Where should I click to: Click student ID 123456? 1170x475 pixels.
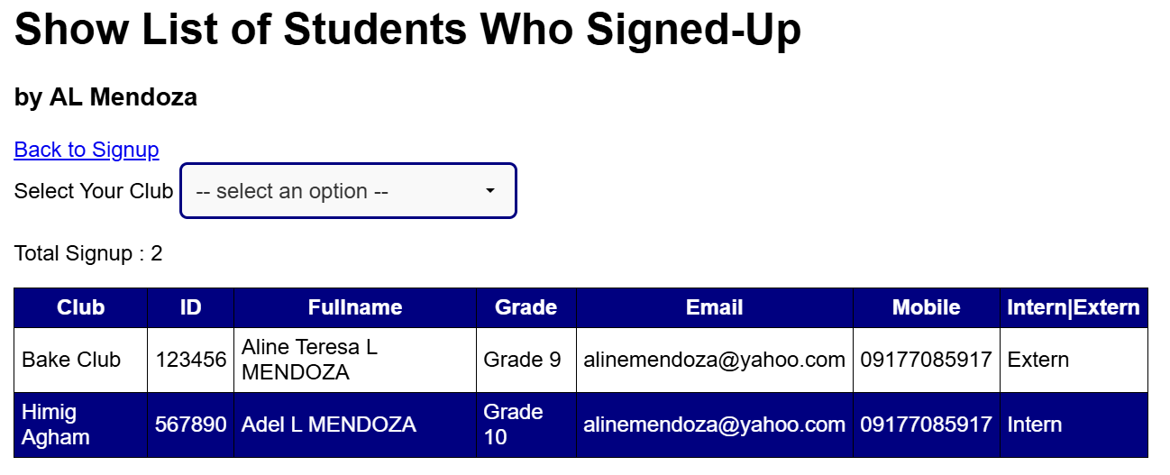190,360
